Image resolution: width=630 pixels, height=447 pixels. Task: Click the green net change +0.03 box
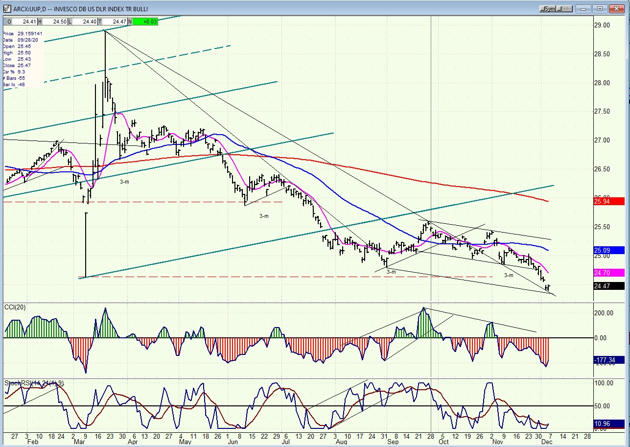[145, 22]
